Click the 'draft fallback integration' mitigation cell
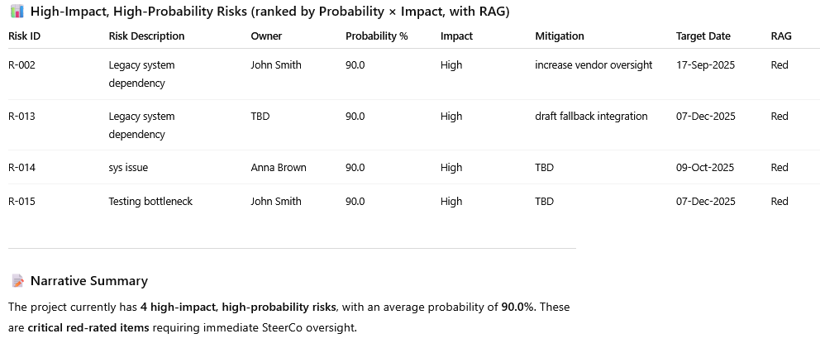 coord(591,117)
